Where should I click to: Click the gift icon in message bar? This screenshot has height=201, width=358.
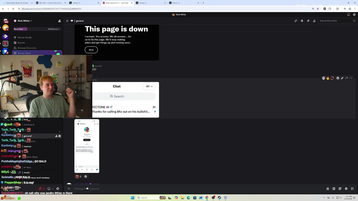coord(328,189)
